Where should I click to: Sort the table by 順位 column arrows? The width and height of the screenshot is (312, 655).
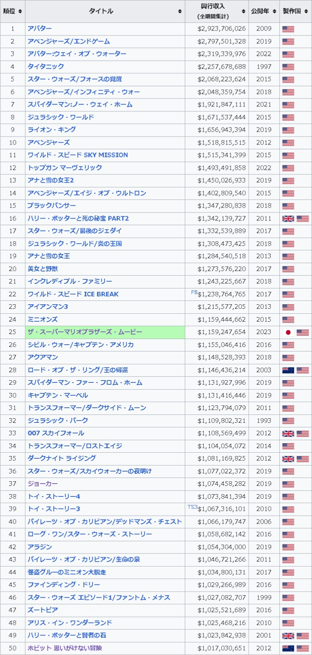click(20, 11)
